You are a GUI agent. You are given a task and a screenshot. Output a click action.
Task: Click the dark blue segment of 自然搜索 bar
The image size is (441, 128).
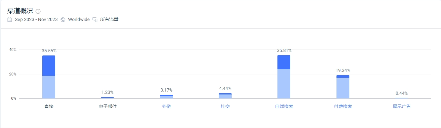(284, 62)
